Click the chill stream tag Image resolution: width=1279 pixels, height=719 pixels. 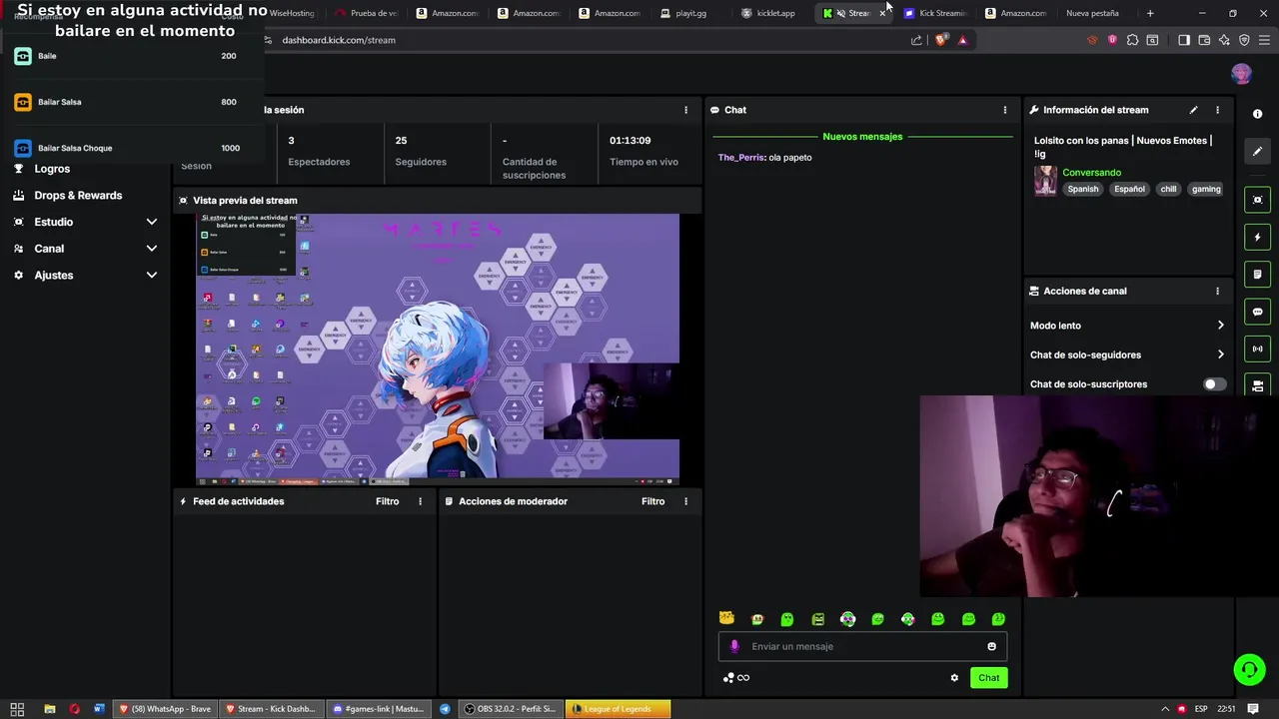(x=1168, y=189)
